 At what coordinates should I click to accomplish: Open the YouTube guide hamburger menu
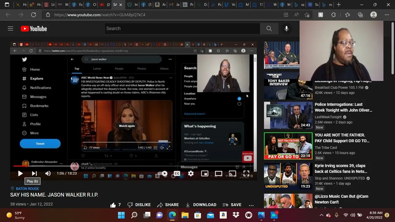pyautogui.click(x=10, y=29)
